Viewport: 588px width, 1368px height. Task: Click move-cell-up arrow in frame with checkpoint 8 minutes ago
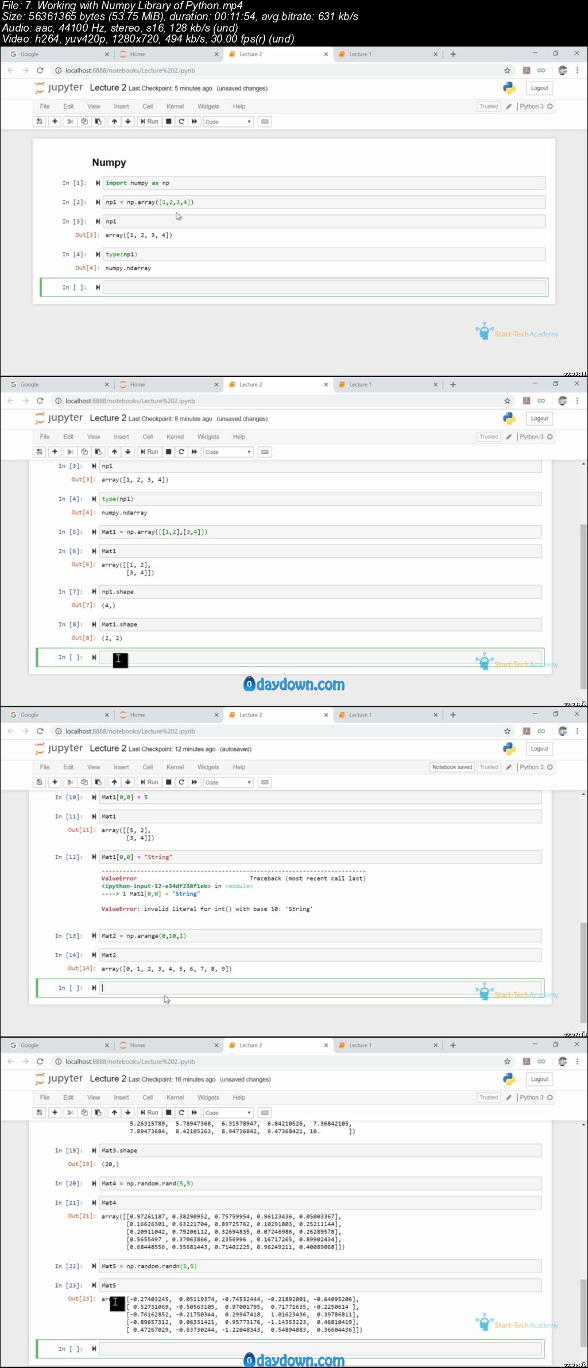tap(114, 452)
